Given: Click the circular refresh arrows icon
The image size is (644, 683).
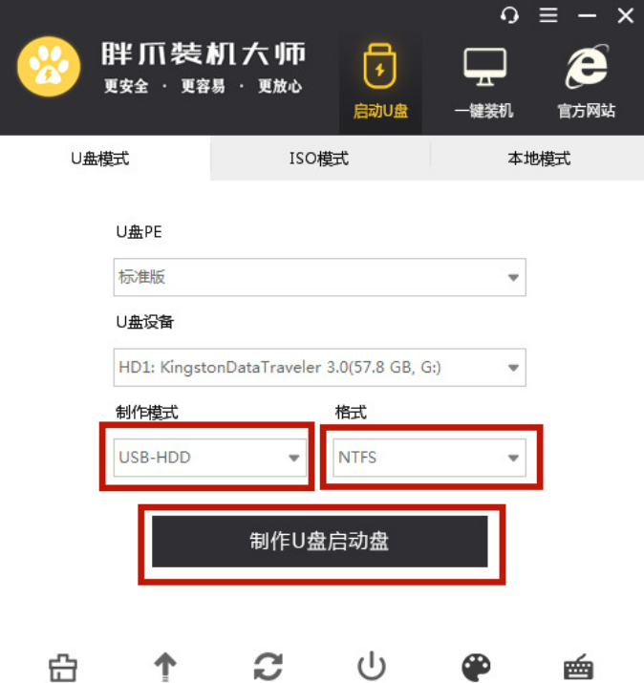Looking at the screenshot, I should [268, 667].
